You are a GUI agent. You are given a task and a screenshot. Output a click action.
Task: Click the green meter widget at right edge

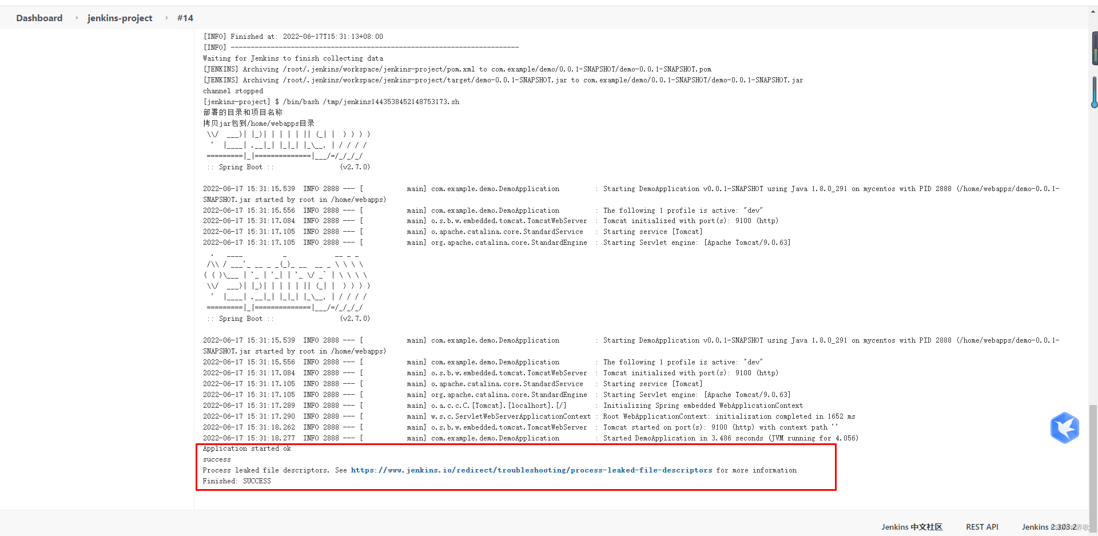point(1095,49)
